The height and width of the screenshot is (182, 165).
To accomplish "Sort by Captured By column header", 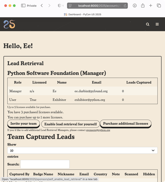I will click(19, 174).
